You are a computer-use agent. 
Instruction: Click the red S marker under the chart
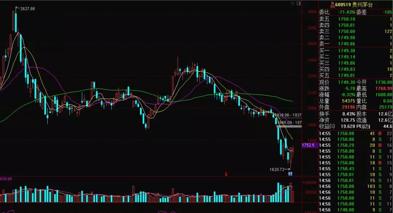pos(226,174)
